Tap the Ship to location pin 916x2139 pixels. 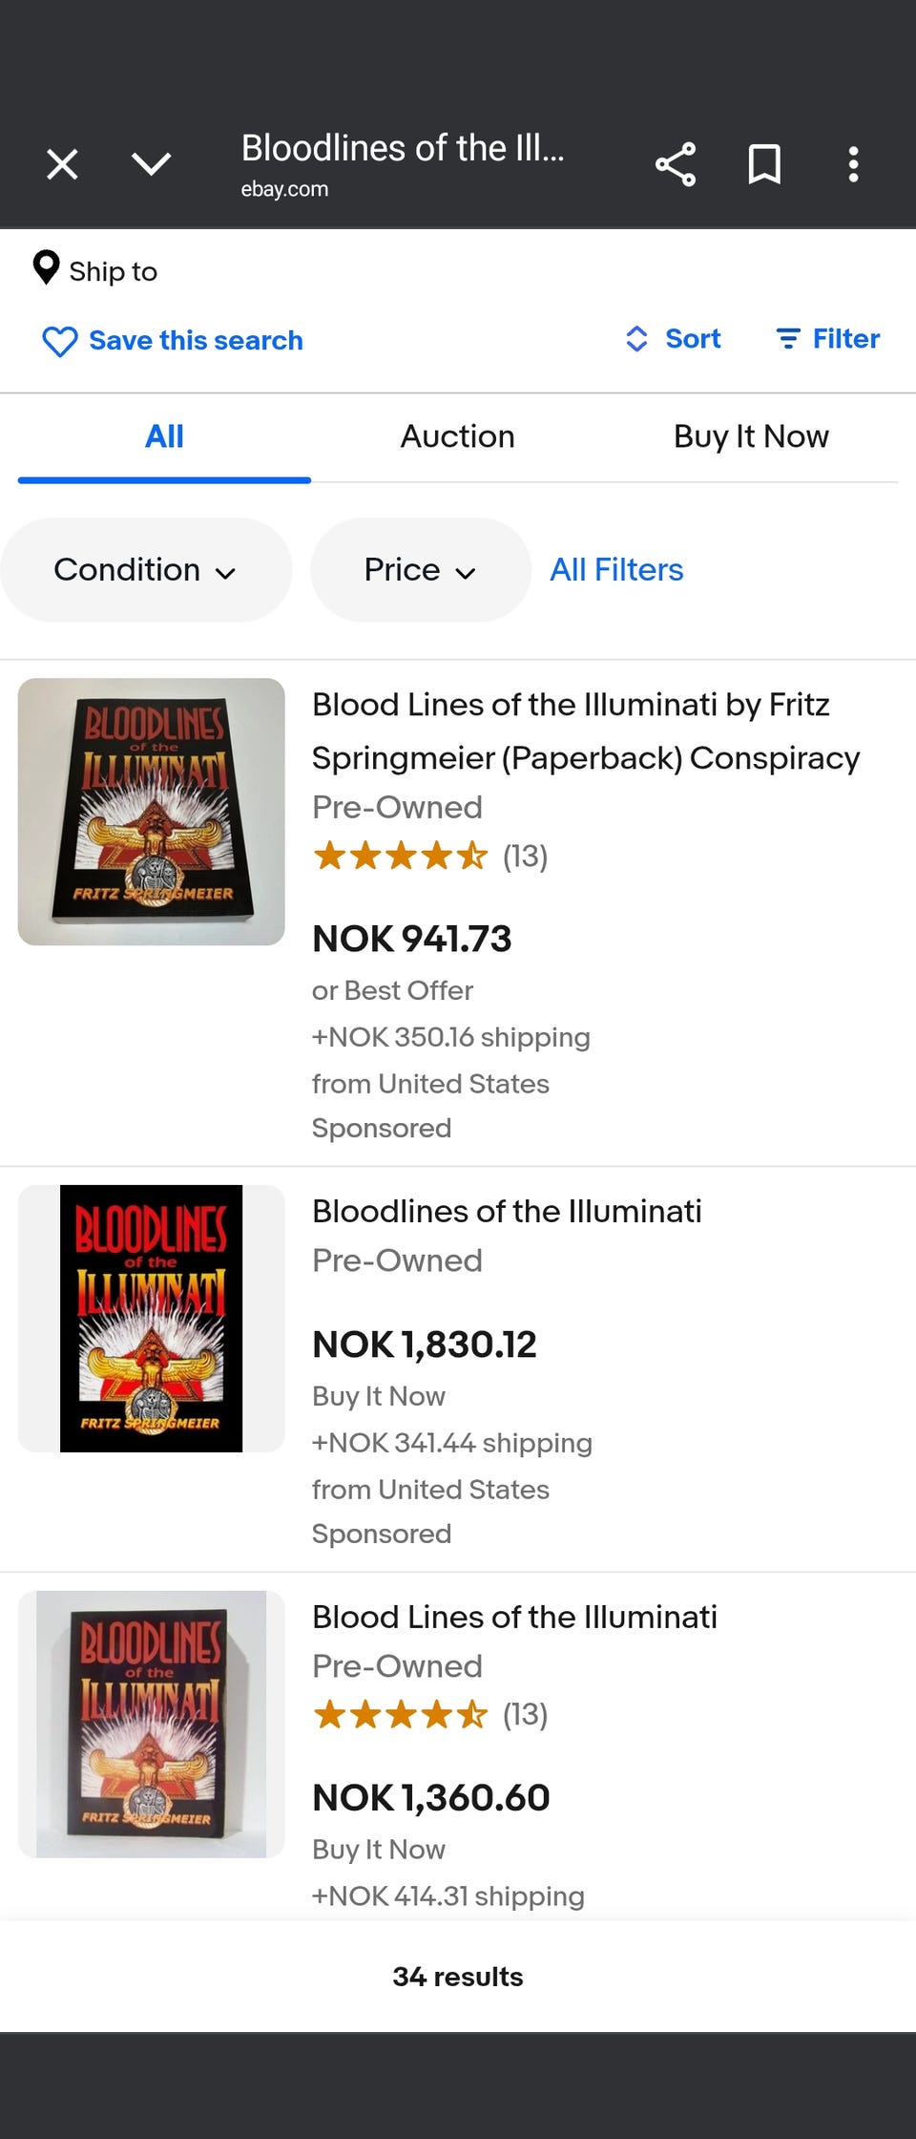[46, 268]
